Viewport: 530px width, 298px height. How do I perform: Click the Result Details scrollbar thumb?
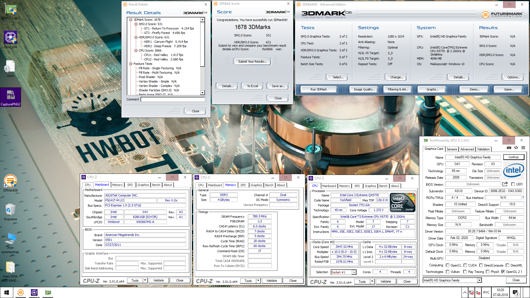pos(203,44)
